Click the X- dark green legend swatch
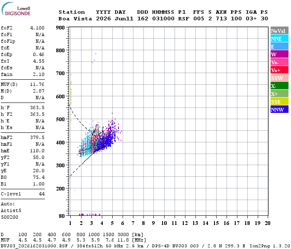 point(279,86)
